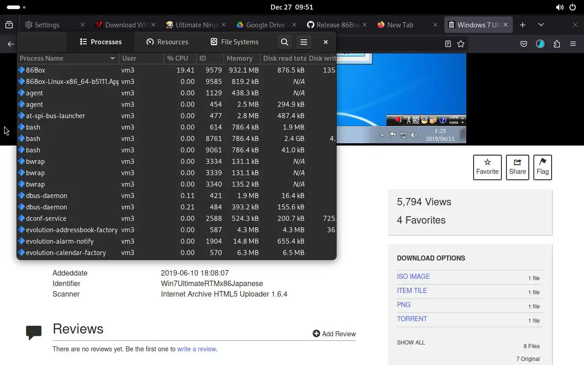584x365 pixels.
Task: Click the 86Box process icon
Action: (x=21, y=70)
